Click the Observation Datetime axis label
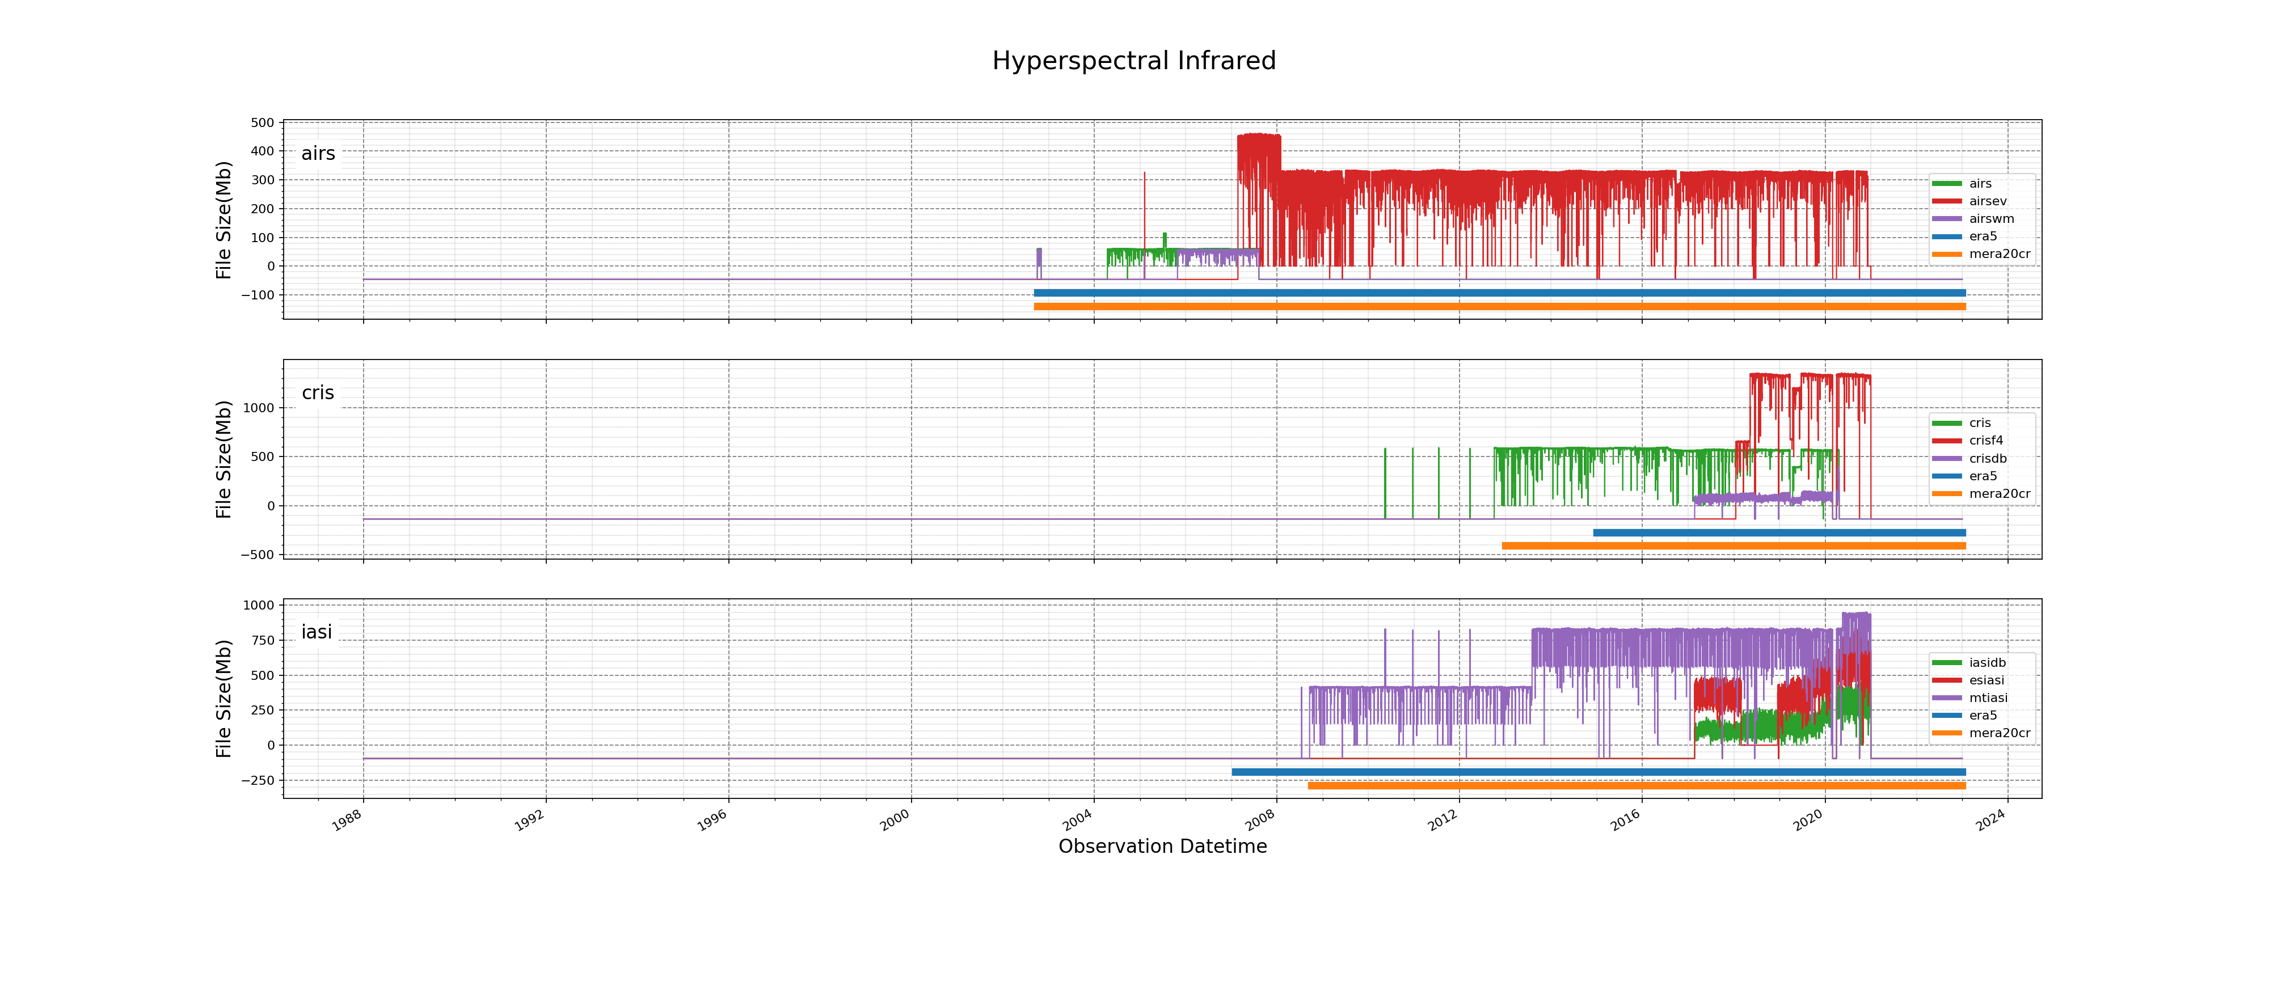The height and width of the screenshot is (998, 2269). 1162,847
